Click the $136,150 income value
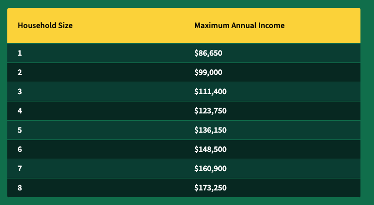The width and height of the screenshot is (374, 205). [210, 130]
